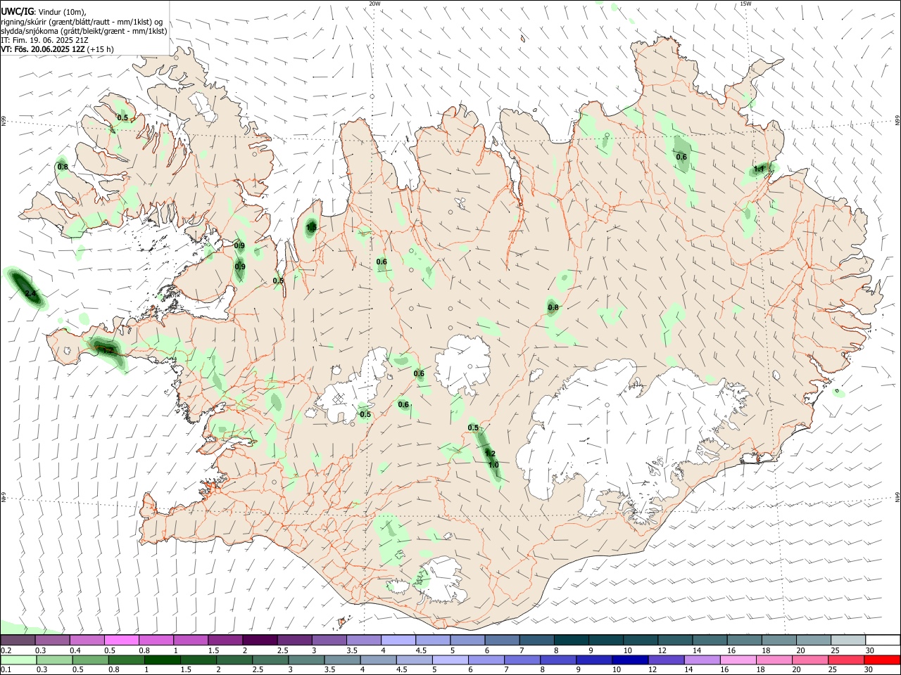The height and width of the screenshot is (675, 901).
Task: Click the bright red 30 swatch in the lower legend row
Action: click(881, 660)
